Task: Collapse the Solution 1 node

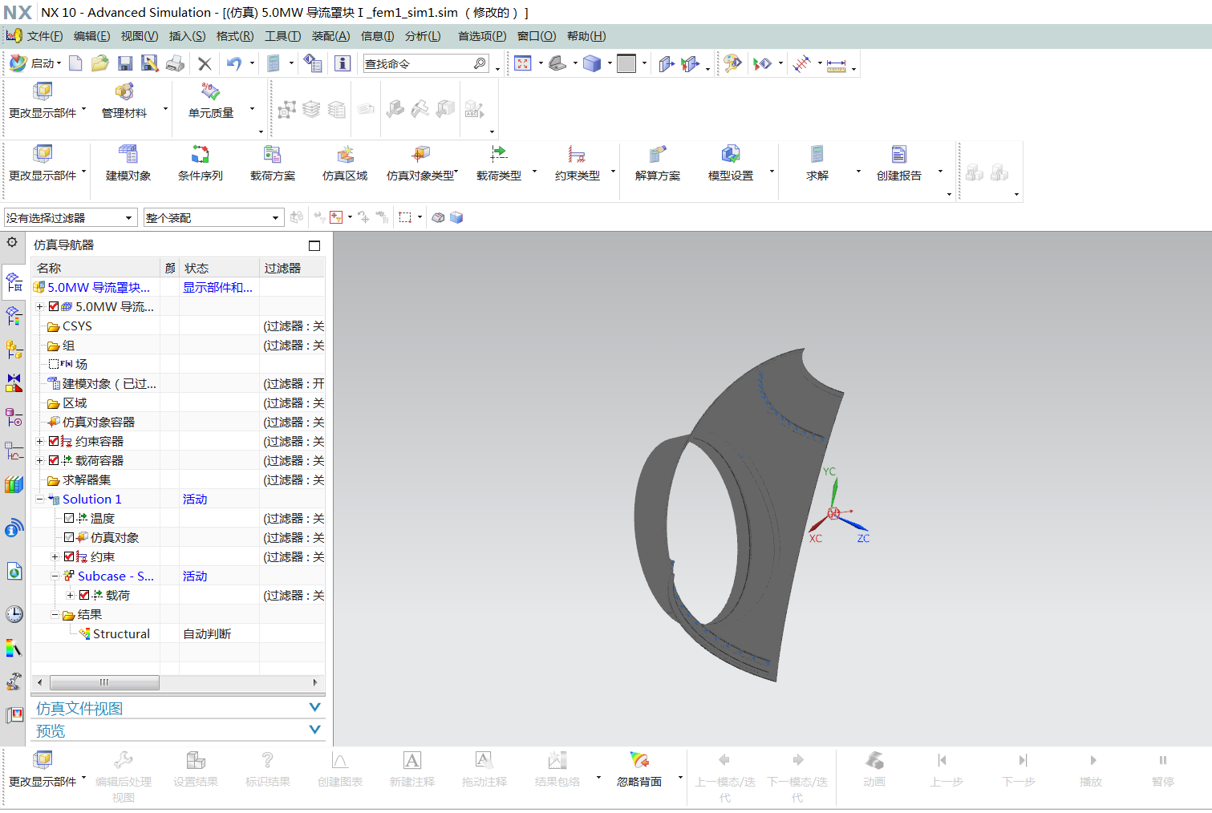Action: point(39,499)
